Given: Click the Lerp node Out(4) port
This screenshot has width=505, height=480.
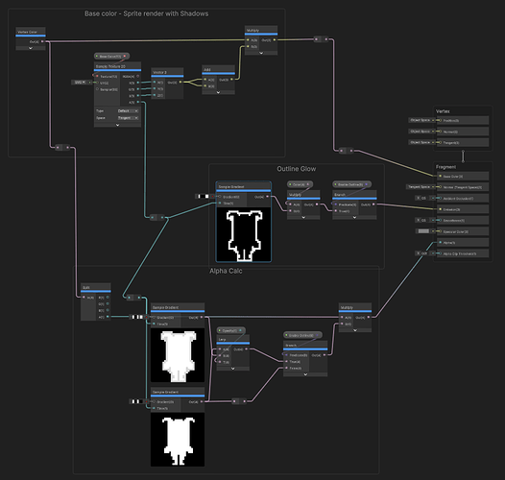Looking at the screenshot, I should (247, 349).
